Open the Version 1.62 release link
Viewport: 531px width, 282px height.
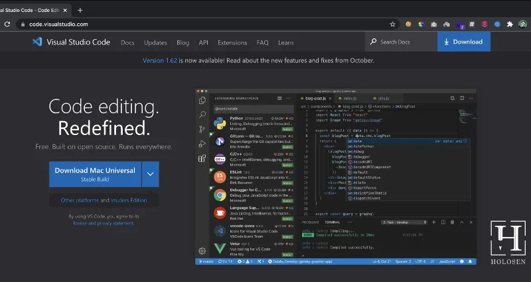point(159,60)
